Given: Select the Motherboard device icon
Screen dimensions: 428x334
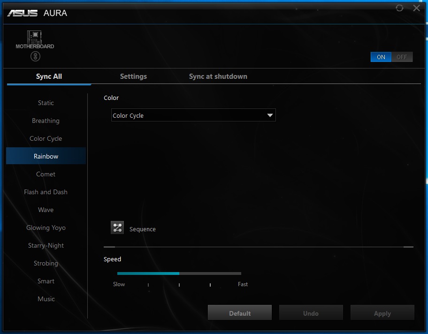Looking at the screenshot, I should coord(34,39).
